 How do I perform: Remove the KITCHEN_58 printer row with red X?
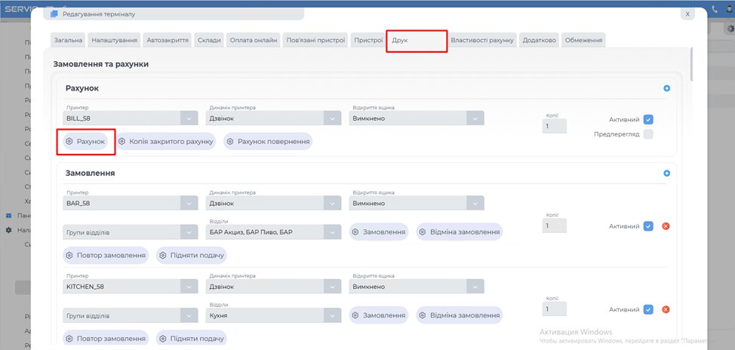pyautogui.click(x=666, y=310)
